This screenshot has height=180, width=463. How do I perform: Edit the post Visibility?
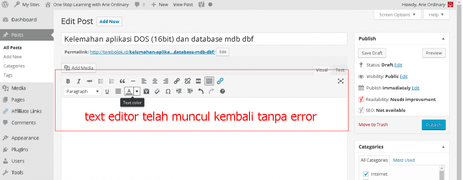[x=404, y=77]
